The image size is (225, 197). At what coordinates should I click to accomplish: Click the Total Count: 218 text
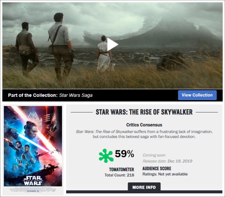point(119,175)
